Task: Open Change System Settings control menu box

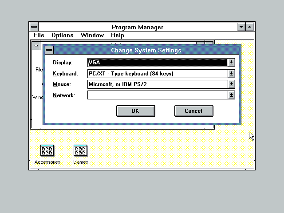Action: point(49,50)
